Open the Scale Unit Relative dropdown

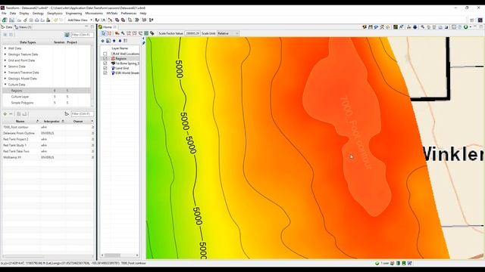coord(228,33)
